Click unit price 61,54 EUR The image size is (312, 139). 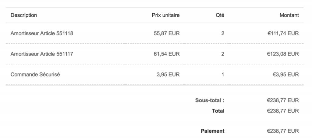(x=167, y=54)
